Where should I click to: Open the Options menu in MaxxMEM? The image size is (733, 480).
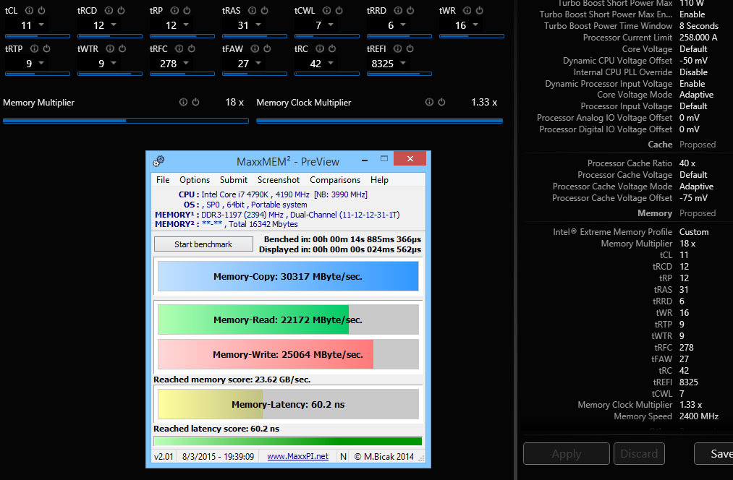(195, 180)
